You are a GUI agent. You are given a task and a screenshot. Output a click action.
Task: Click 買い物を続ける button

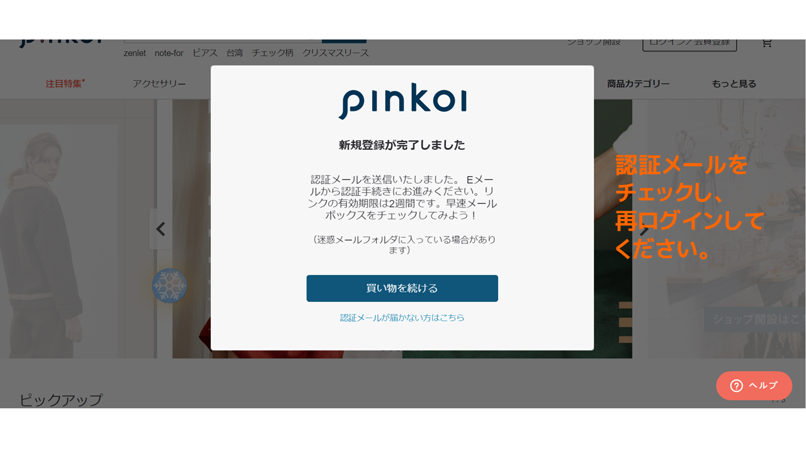pos(402,288)
